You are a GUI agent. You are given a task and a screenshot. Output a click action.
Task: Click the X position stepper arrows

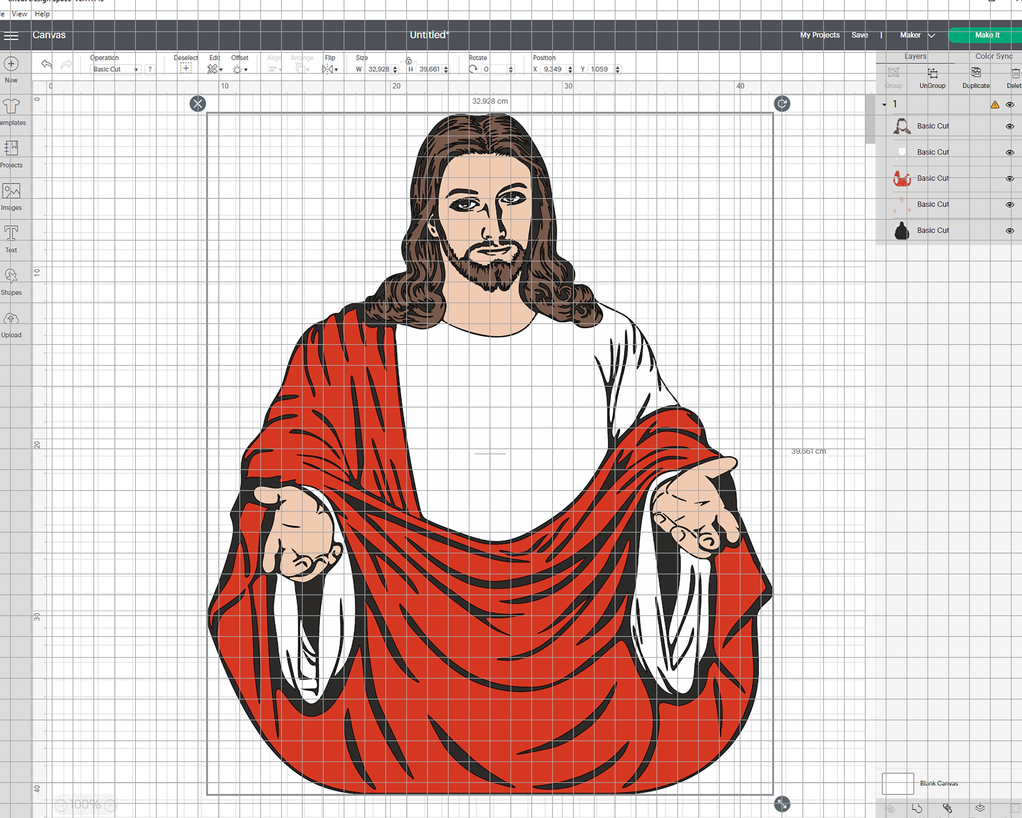point(570,69)
